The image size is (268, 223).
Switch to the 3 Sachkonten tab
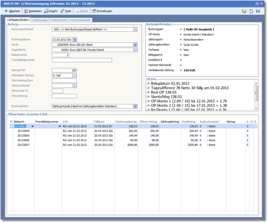[58, 20]
